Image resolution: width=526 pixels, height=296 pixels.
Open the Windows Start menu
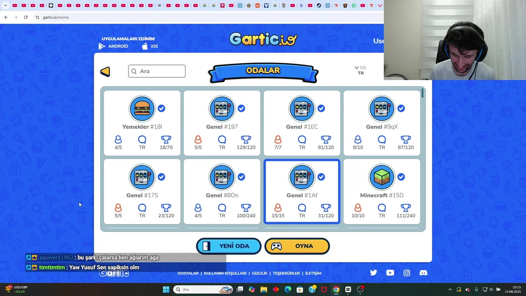pos(166,289)
